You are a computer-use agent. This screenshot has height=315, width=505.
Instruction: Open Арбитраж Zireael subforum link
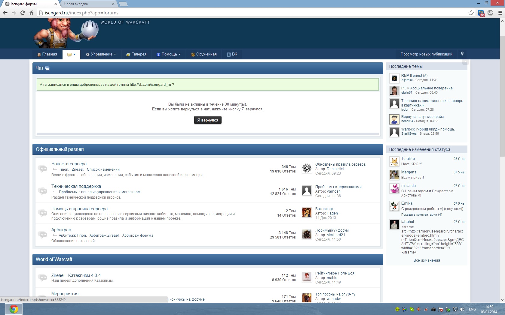[104, 235]
